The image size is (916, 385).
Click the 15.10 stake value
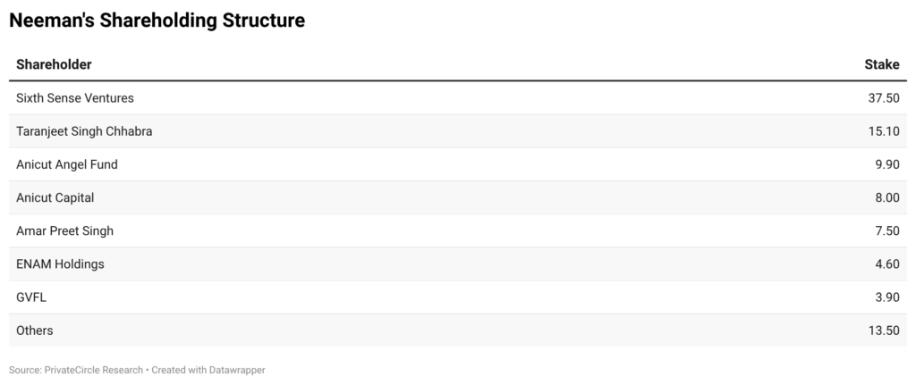coord(884,131)
